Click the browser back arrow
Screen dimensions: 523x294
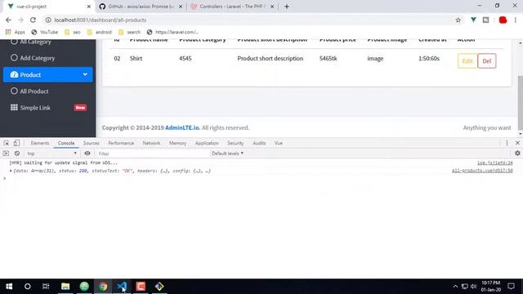(8, 20)
